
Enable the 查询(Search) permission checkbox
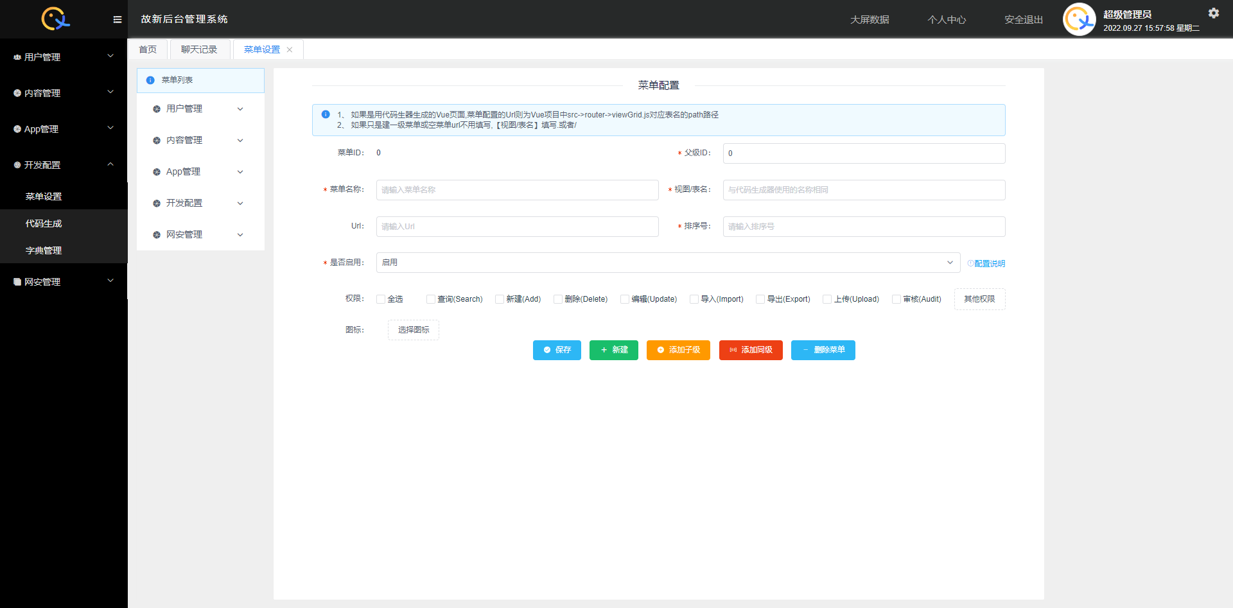(x=431, y=299)
